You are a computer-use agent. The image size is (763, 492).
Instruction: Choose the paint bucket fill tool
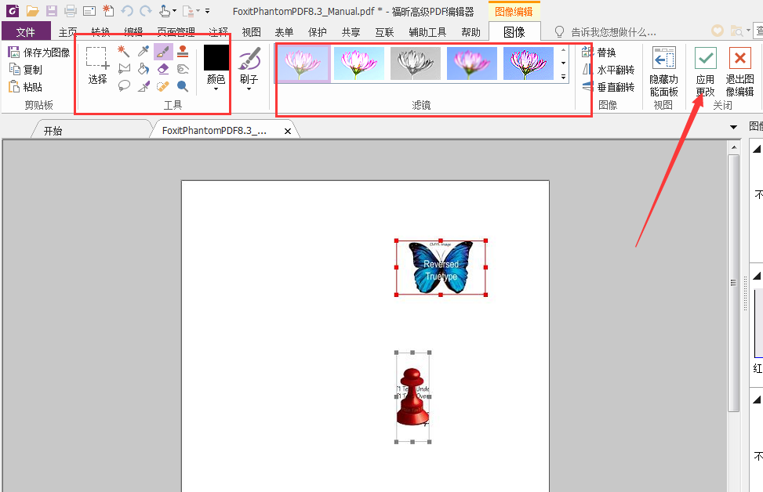point(144,68)
